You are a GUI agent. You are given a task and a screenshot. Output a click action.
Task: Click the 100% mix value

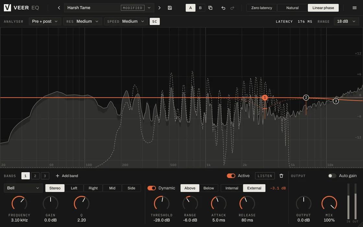[329, 220]
